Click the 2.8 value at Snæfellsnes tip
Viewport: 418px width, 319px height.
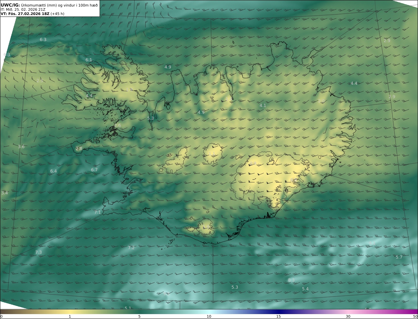(x=79, y=149)
